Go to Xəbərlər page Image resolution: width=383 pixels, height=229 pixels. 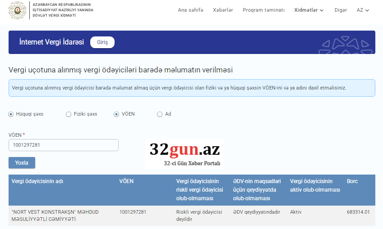click(x=223, y=10)
